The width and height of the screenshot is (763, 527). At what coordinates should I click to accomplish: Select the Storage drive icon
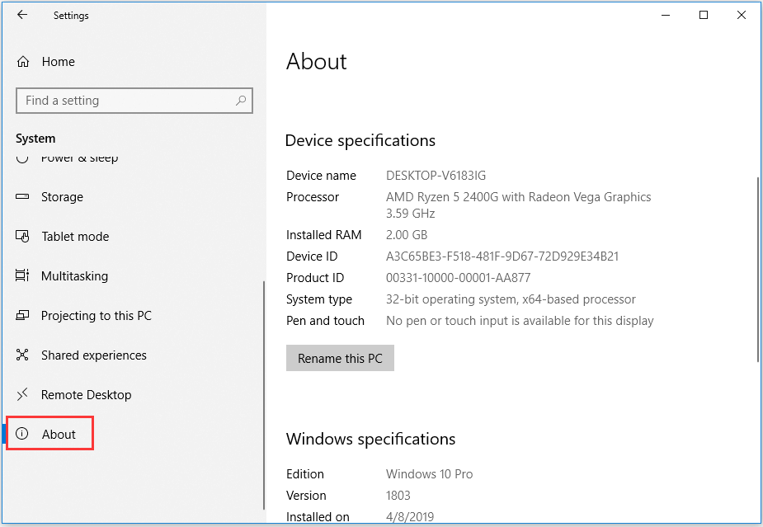pyautogui.click(x=23, y=197)
